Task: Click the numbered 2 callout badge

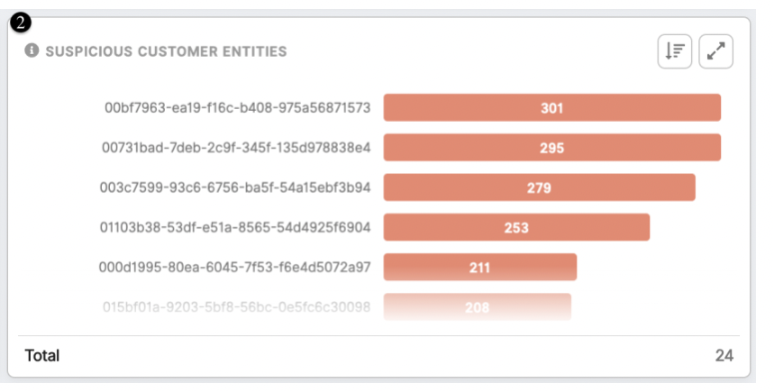Action: tap(20, 22)
